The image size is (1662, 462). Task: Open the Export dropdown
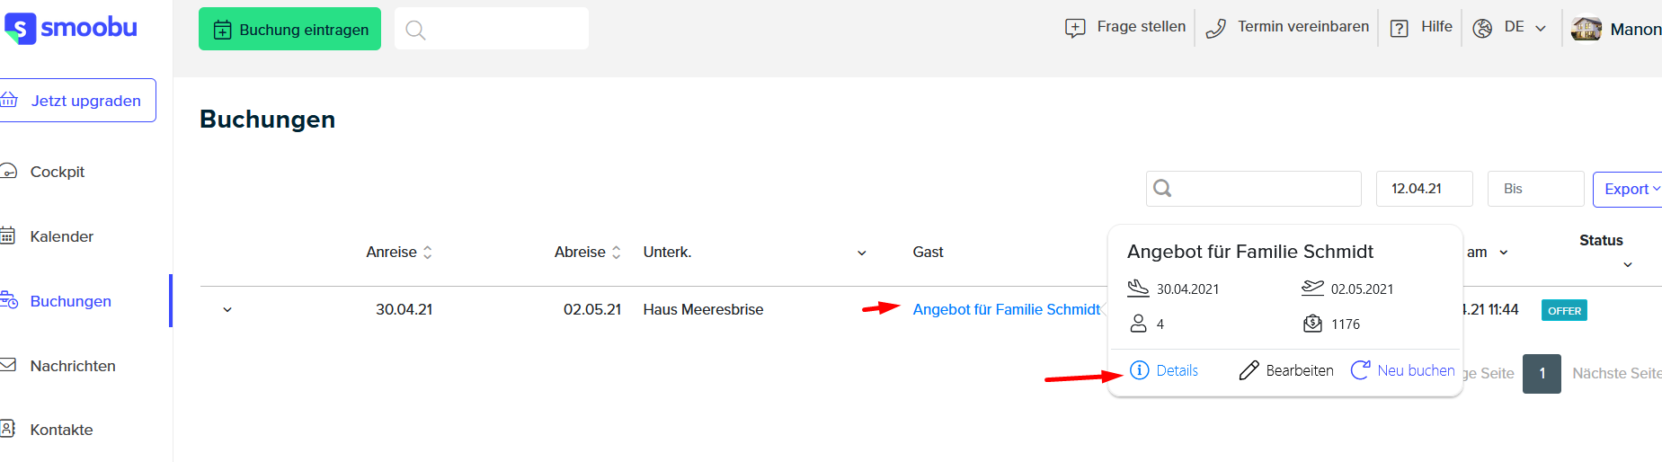(x=1628, y=189)
